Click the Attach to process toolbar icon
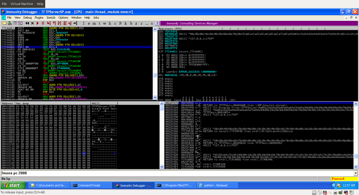The width and height of the screenshot is (359, 195). click(x=9, y=23)
